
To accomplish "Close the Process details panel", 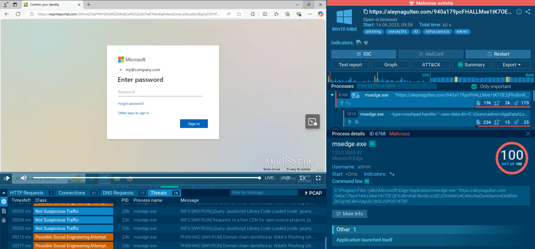I will (528, 134).
